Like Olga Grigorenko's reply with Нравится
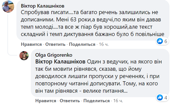The height and width of the screenshot is (105, 174). pyautogui.click(x=46, y=101)
